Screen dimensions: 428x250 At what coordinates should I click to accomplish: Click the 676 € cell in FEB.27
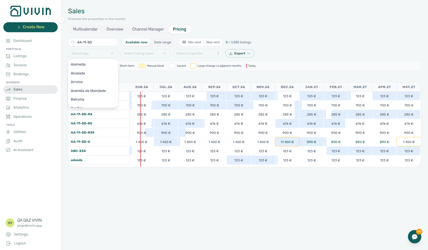(336, 124)
